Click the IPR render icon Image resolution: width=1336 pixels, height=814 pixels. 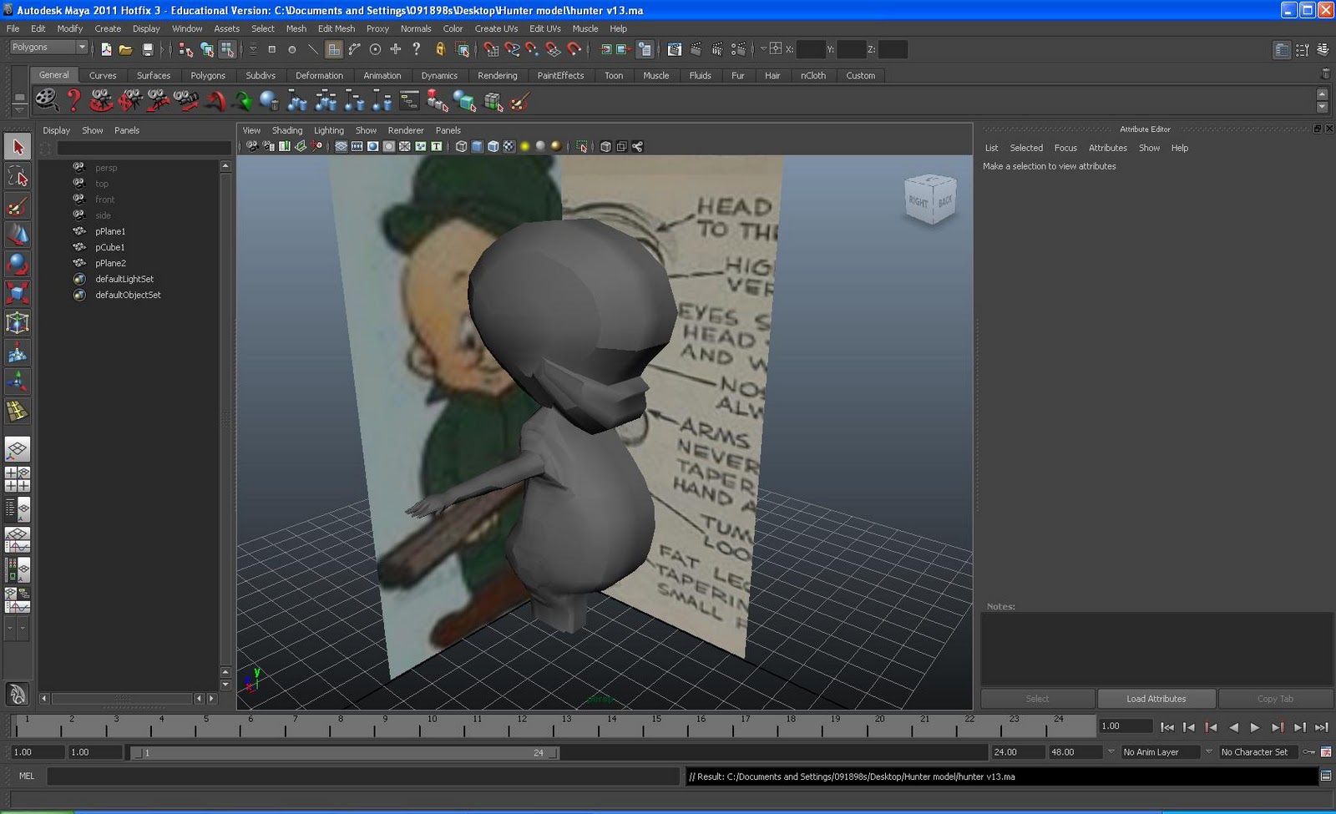click(716, 49)
